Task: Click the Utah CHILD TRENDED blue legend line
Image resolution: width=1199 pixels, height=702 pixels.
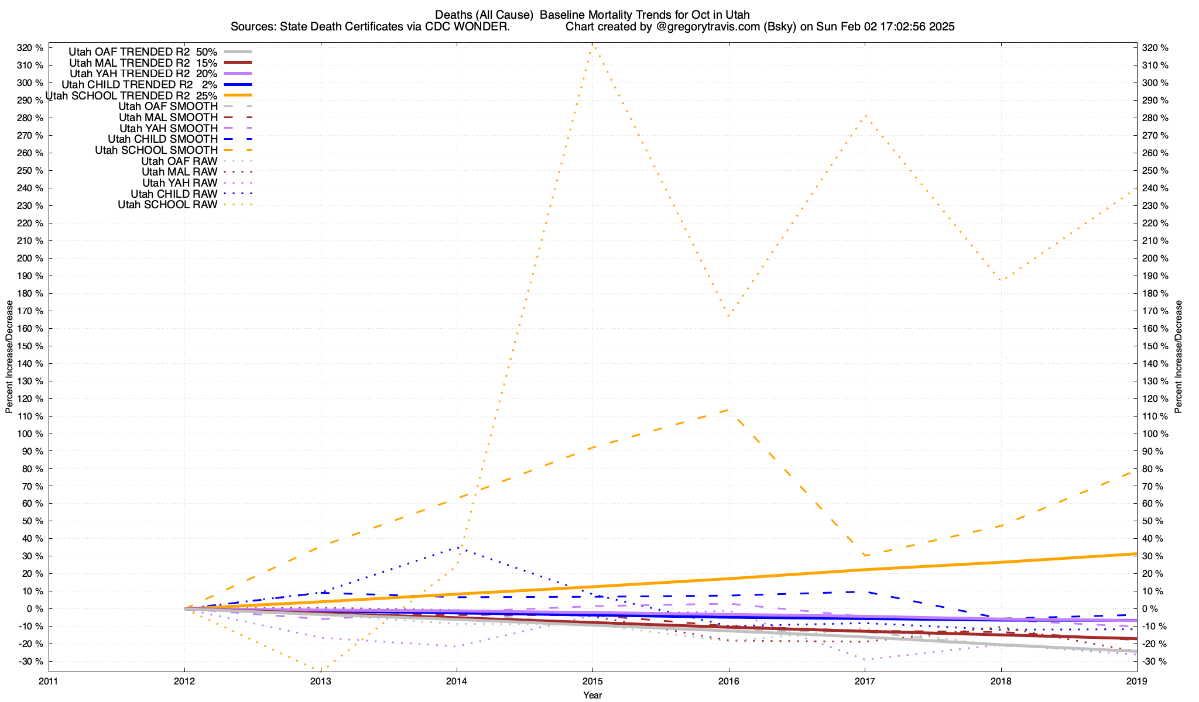Action: pos(237,84)
